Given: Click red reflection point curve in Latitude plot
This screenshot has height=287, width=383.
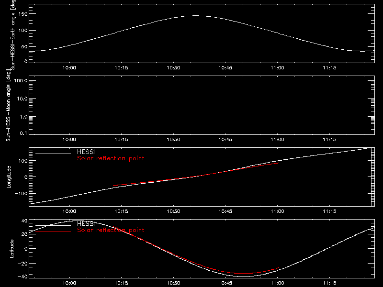Looking at the screenshot, I should pyautogui.click(x=195, y=263).
